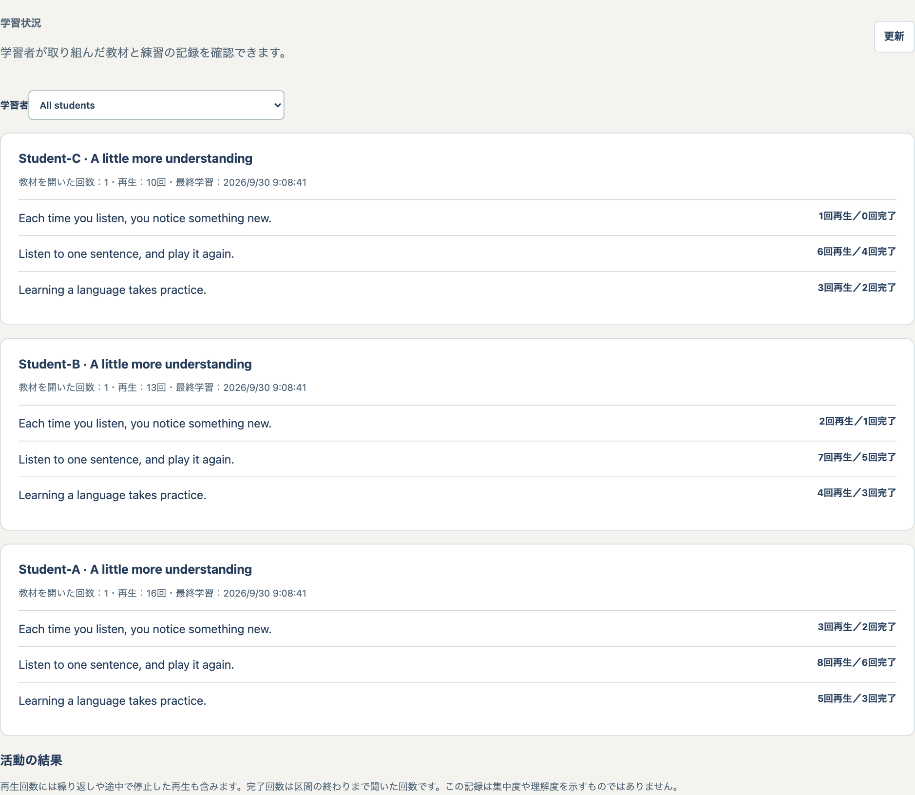Click the '7回再生／5回完了' count

pyautogui.click(x=857, y=457)
